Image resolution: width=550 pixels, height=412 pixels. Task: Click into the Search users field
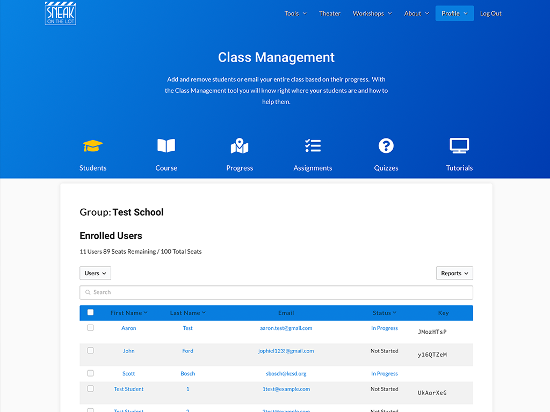pos(276,292)
